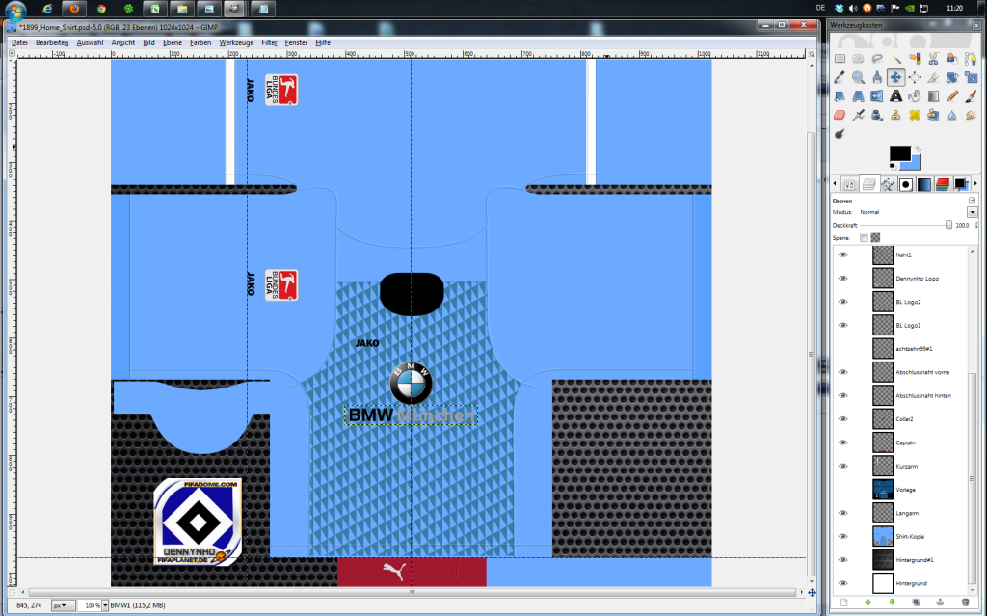The image size is (987, 616).
Task: Anchor the floating layer with anchor icon
Action: (x=941, y=603)
